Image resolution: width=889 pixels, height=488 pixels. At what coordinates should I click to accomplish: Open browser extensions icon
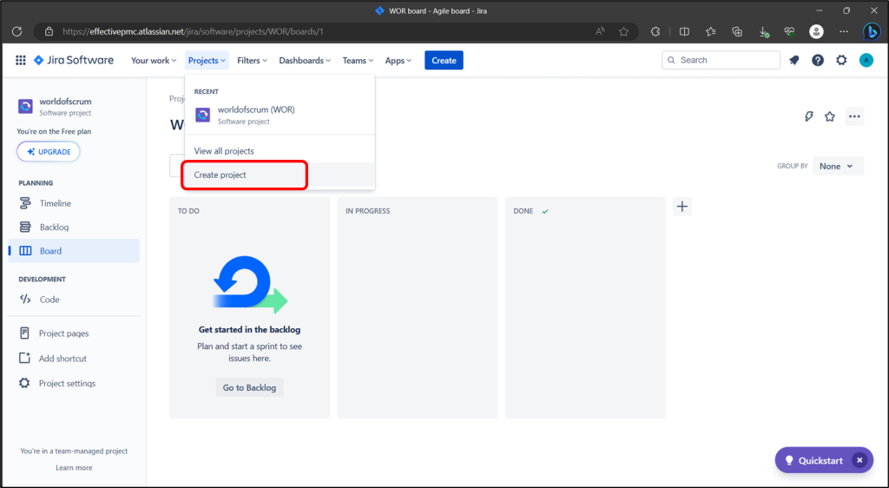tap(655, 32)
